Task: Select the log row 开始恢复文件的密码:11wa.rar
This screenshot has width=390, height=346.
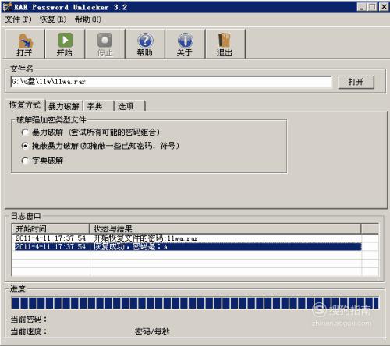Action: pos(187,238)
